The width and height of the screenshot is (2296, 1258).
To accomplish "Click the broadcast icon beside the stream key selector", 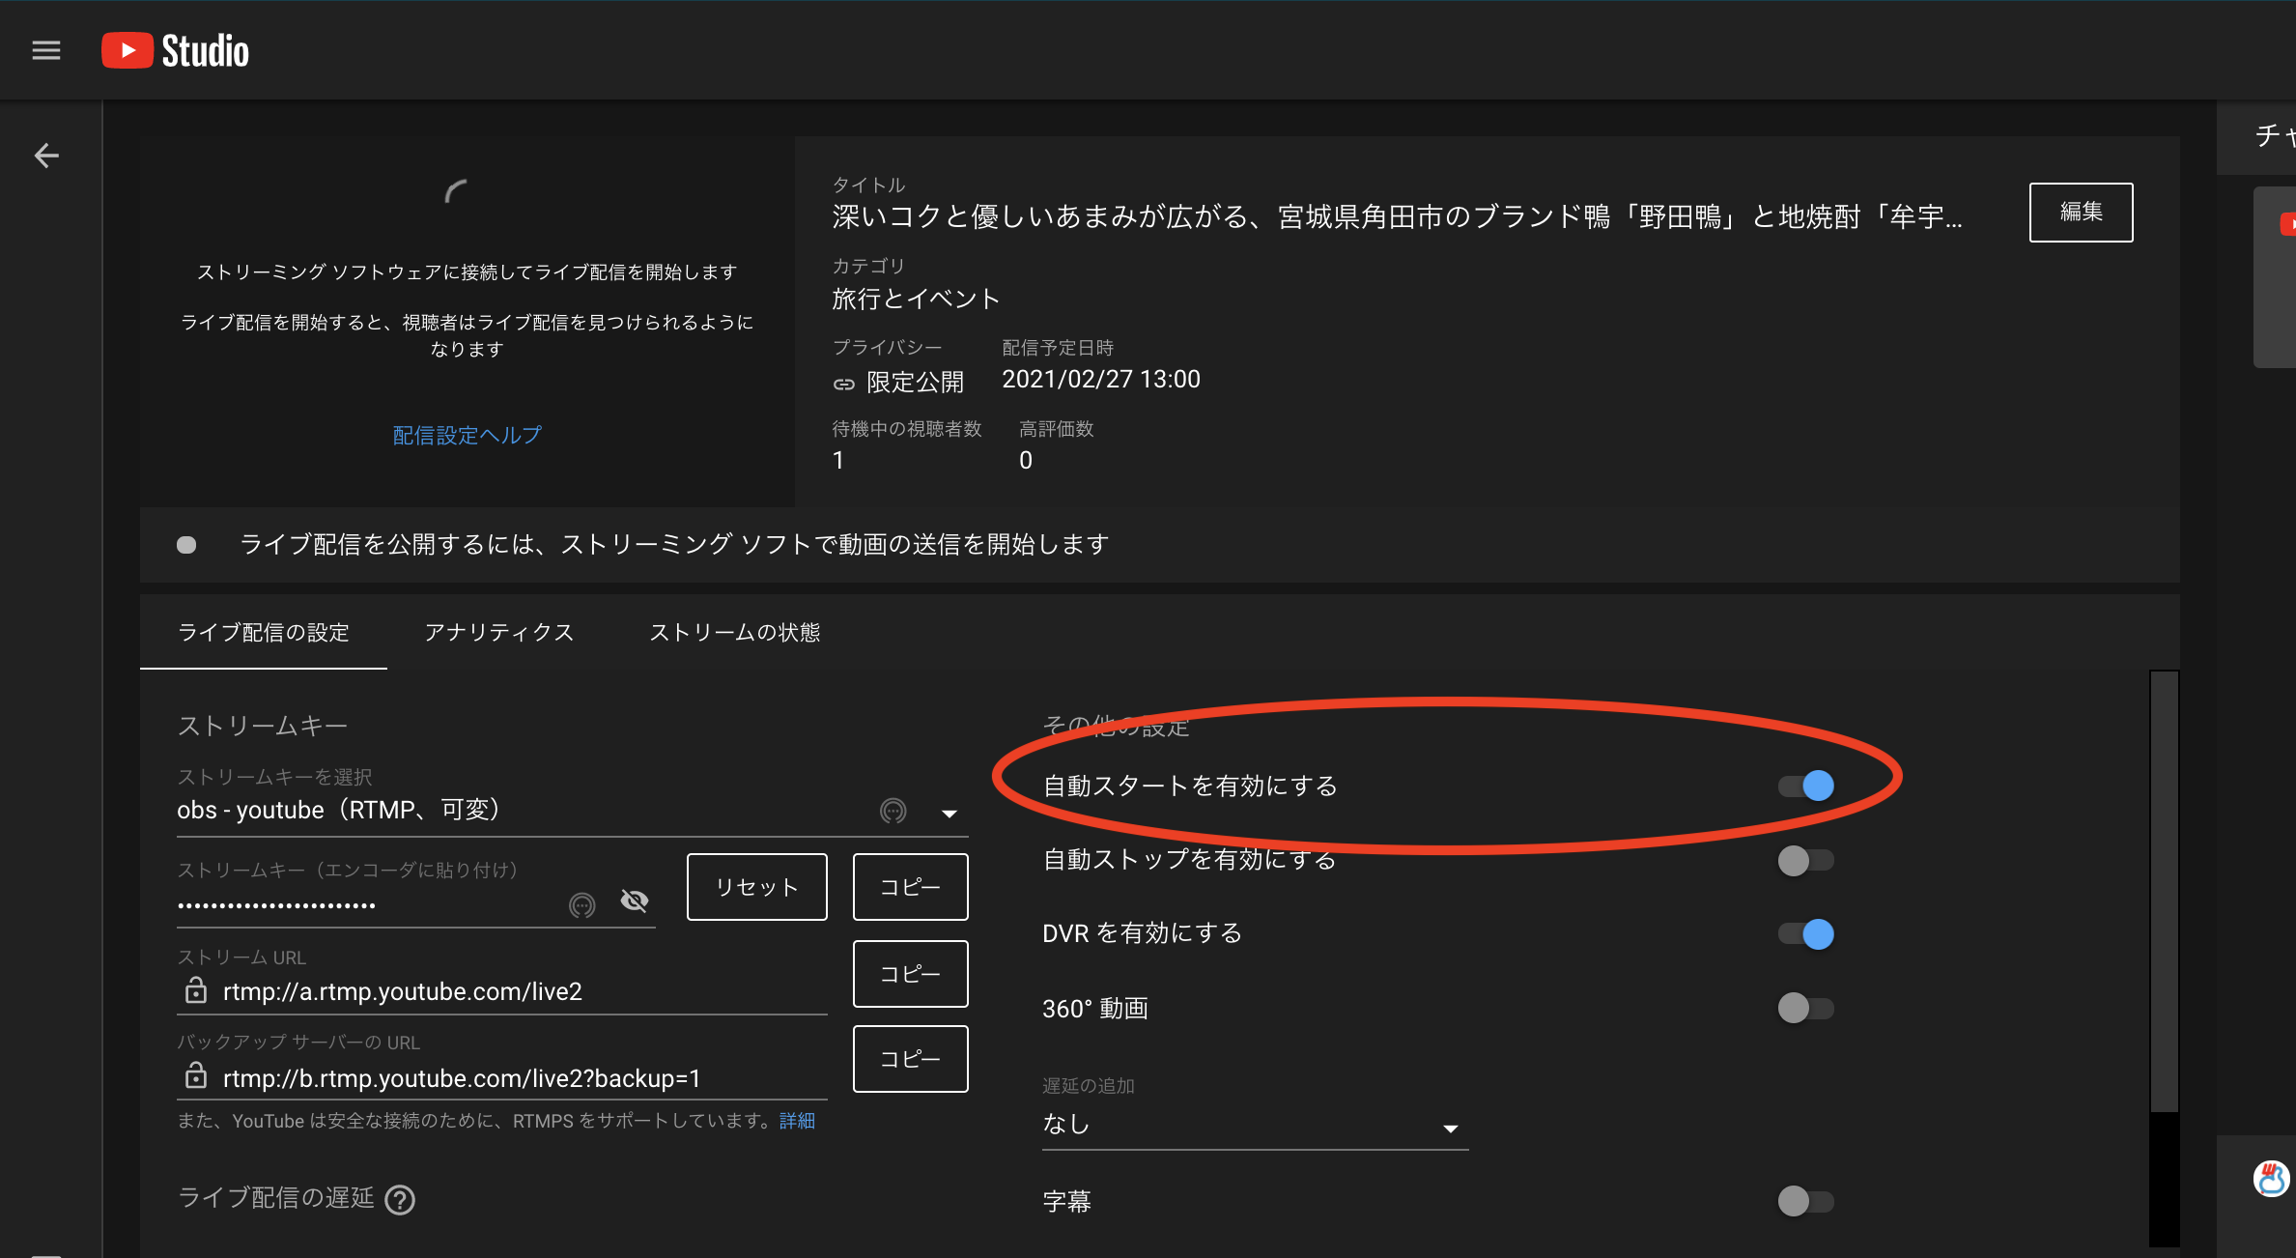I will point(893,812).
